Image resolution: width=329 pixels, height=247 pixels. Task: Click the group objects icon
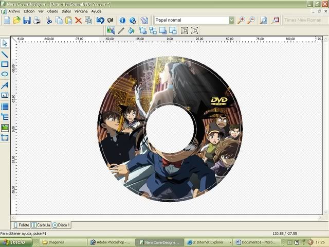coord(185,30)
